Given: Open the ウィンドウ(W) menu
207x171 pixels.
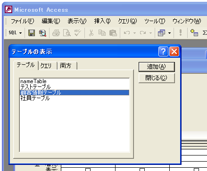Looking at the screenshot, I should pos(187,21).
